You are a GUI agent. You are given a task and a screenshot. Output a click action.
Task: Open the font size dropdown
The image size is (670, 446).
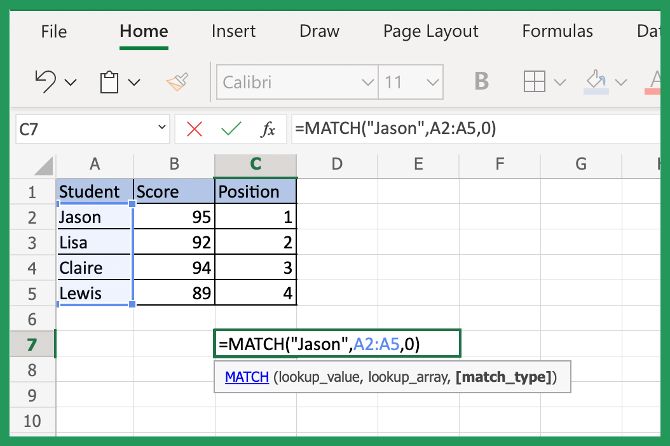point(434,81)
